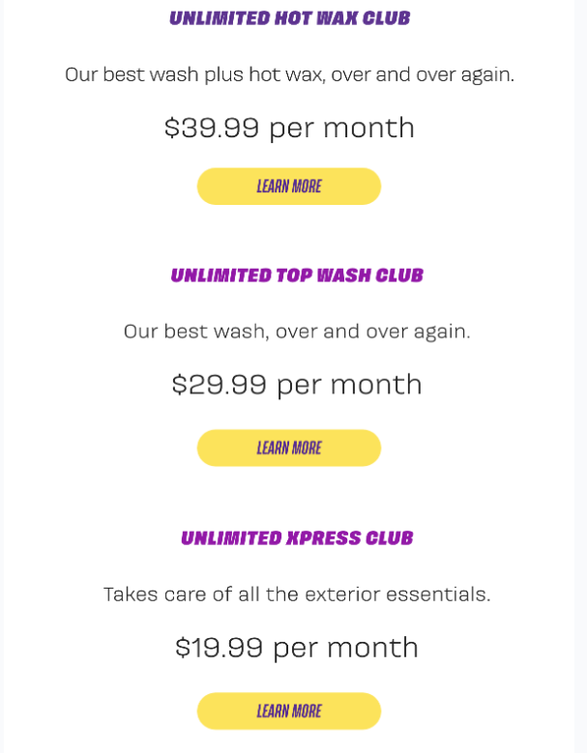Viewport: 587px width, 753px height.
Task: Click the $19.99 per month price
Action: click(297, 648)
